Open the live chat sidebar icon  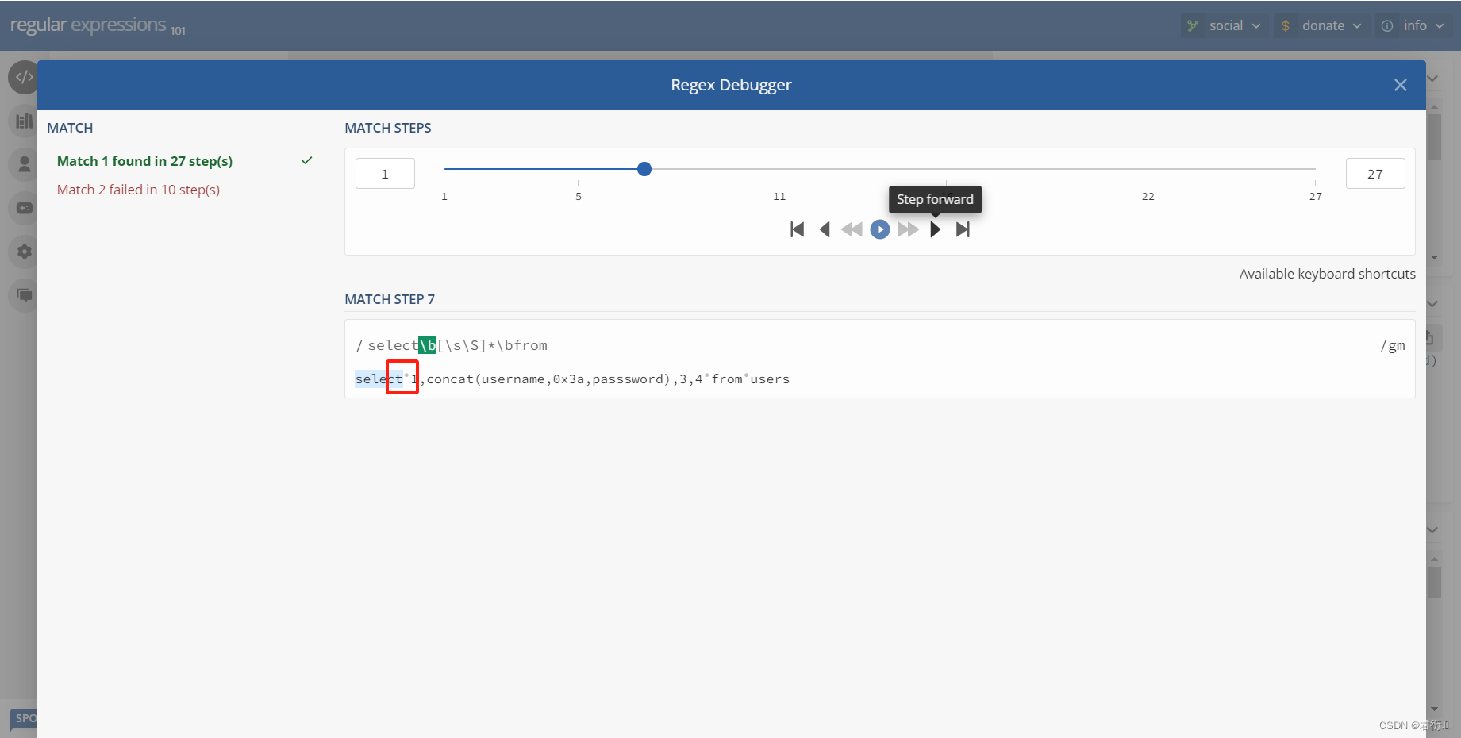pyautogui.click(x=25, y=295)
